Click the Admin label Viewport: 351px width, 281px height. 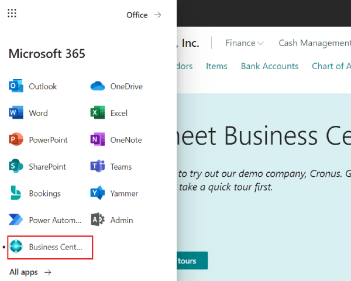(x=122, y=220)
